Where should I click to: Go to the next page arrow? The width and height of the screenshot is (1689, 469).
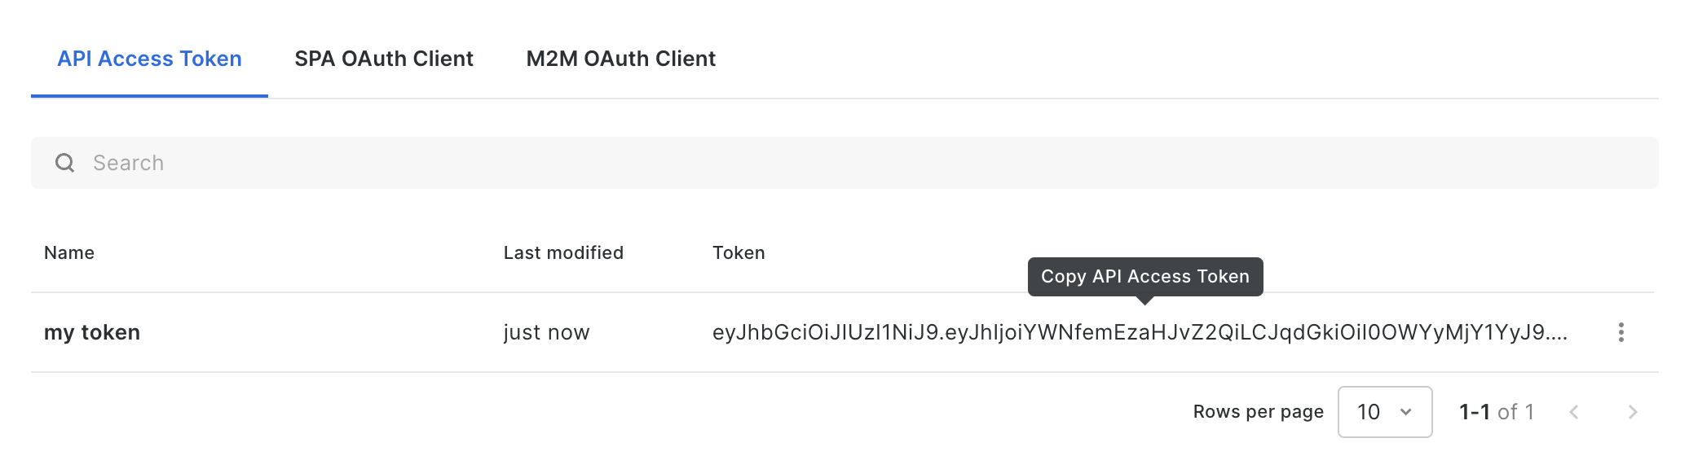[1632, 412]
